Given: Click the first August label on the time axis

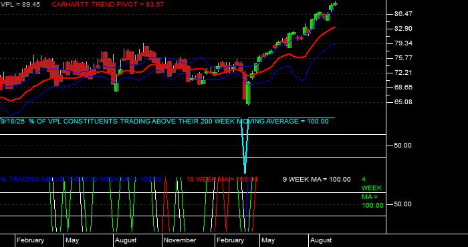Looking at the screenshot, I should click(126, 240).
